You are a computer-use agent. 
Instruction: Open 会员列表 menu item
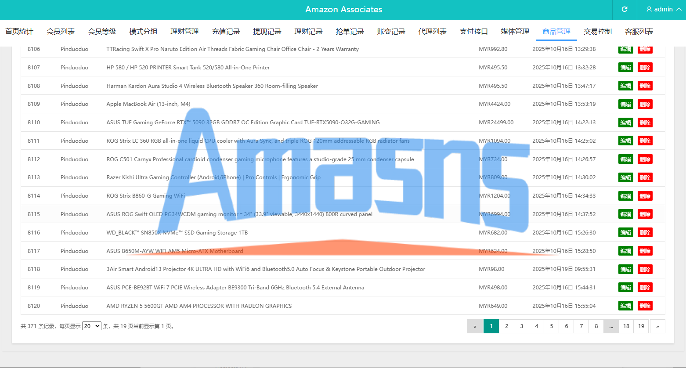(61, 32)
